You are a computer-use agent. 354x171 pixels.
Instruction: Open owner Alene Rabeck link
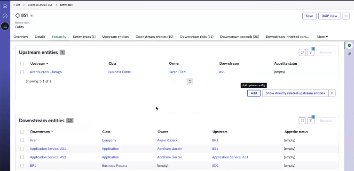[167, 140]
